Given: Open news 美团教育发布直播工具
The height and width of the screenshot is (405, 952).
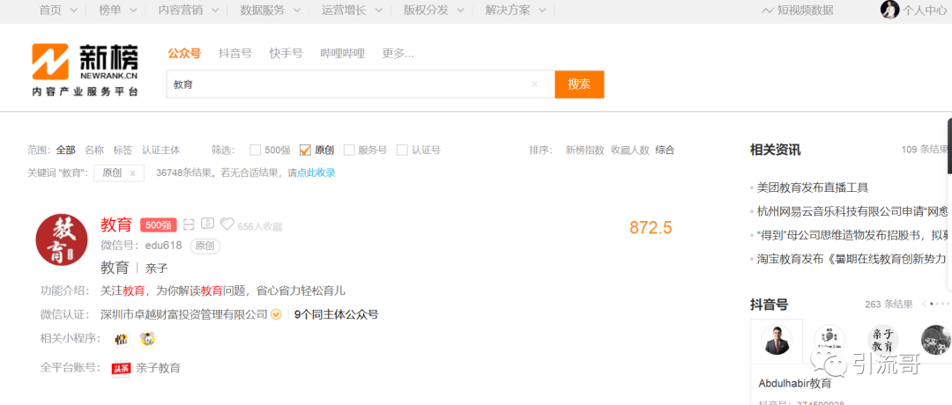Looking at the screenshot, I should (x=813, y=188).
